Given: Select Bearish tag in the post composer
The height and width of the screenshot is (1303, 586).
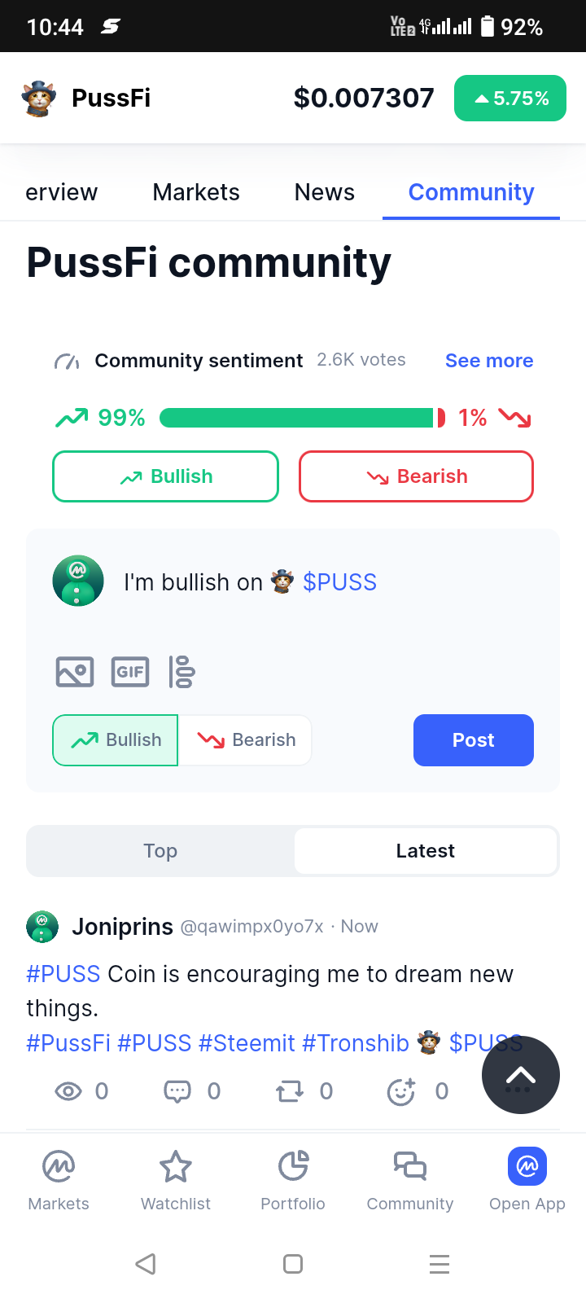Looking at the screenshot, I should [x=245, y=740].
